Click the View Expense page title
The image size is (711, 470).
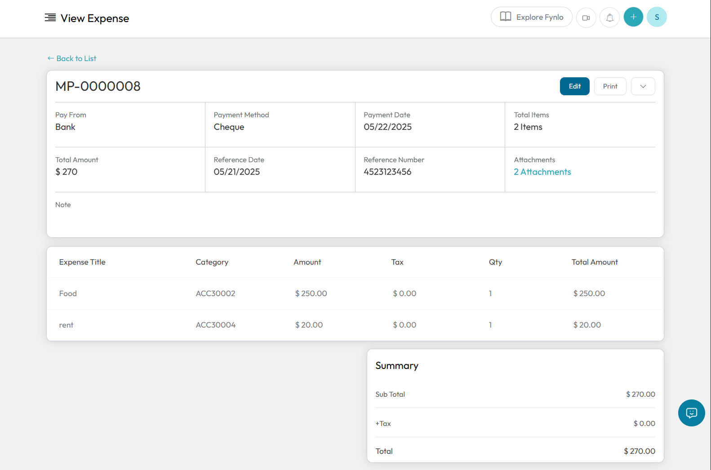click(95, 18)
